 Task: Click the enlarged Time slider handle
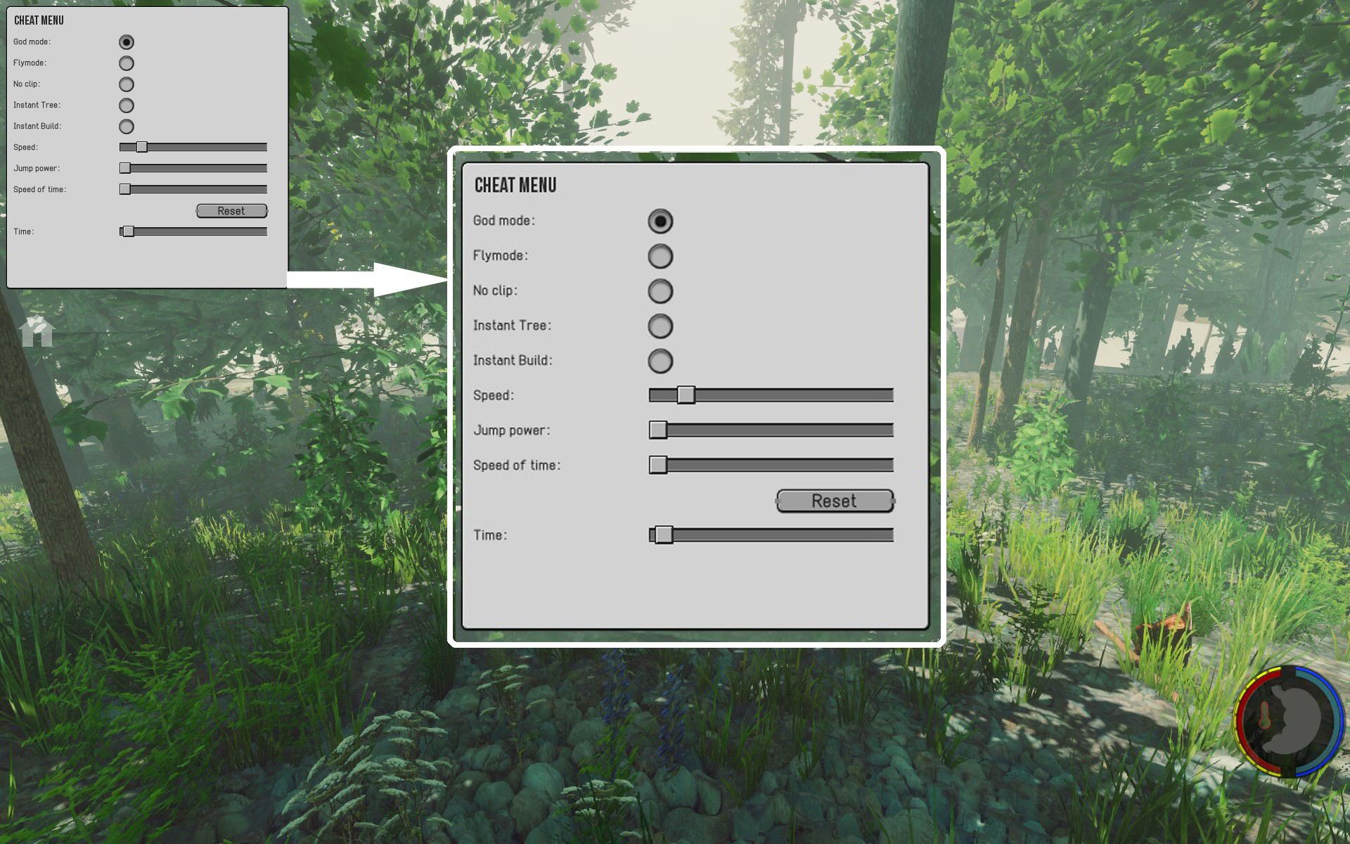click(664, 535)
